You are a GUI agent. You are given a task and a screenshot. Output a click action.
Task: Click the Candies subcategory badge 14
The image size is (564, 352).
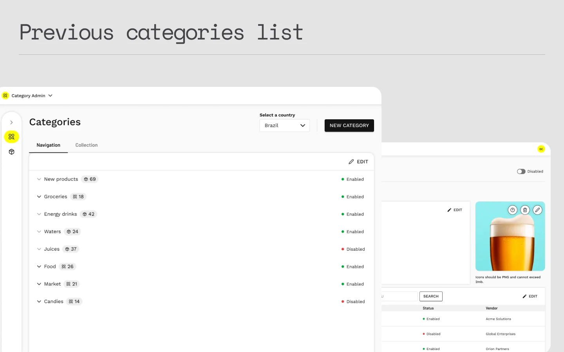[74, 302]
